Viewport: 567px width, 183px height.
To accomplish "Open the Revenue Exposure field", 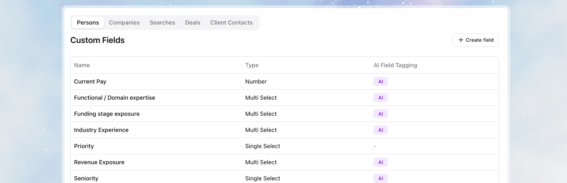I will pyautogui.click(x=99, y=162).
